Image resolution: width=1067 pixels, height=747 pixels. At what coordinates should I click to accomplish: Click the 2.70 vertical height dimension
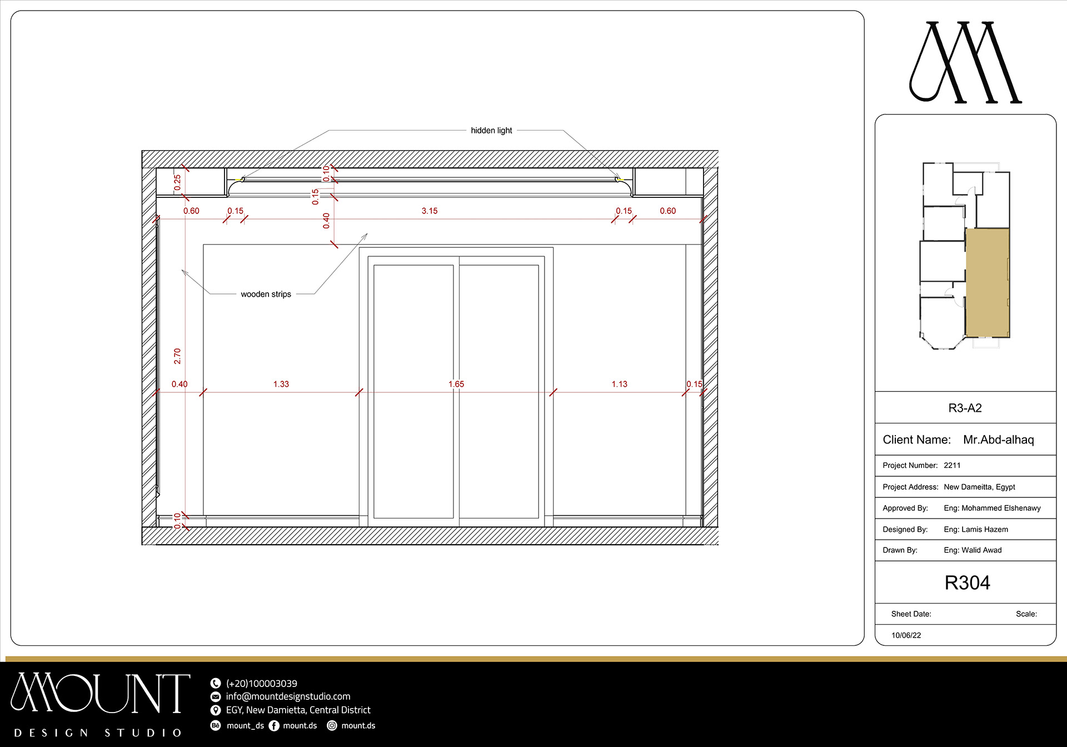click(x=177, y=356)
